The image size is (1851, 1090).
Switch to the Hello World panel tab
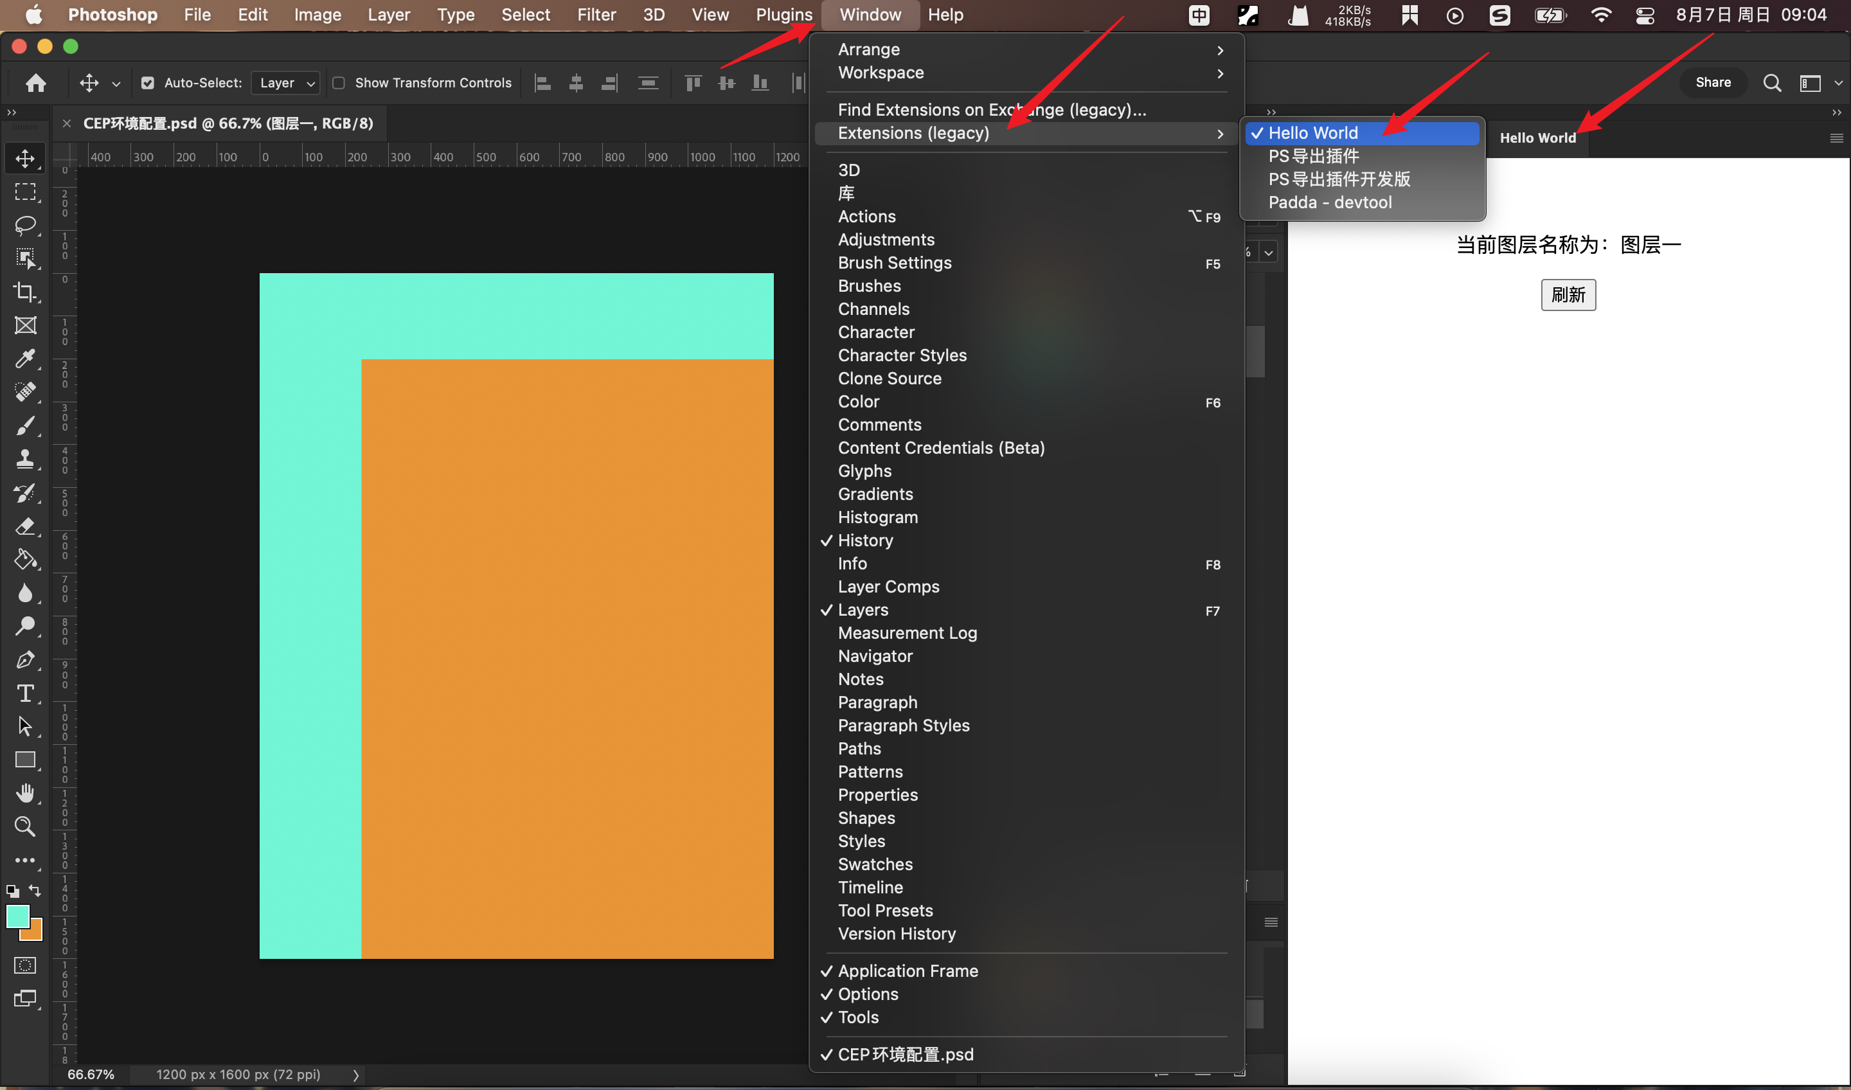point(1537,138)
